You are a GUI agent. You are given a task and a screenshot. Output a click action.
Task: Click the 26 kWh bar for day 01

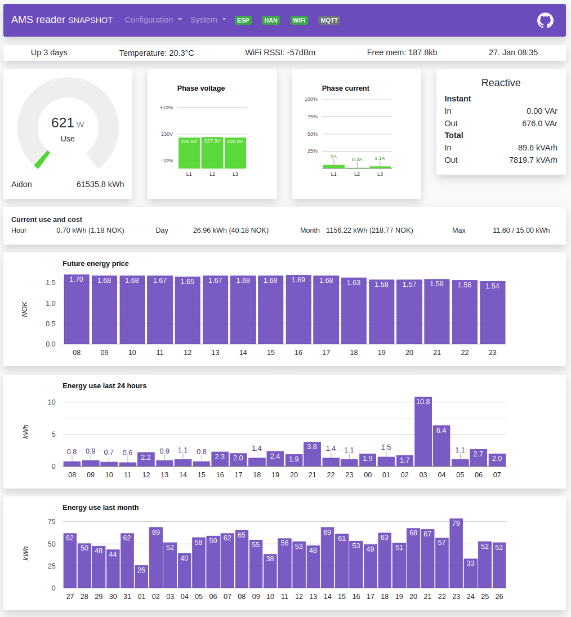(141, 576)
